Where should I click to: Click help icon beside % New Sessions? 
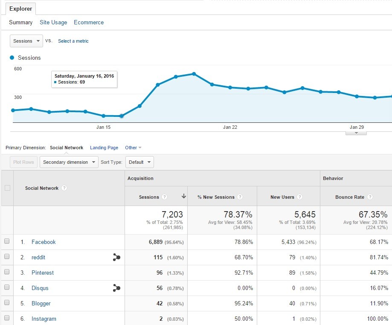[240, 197]
